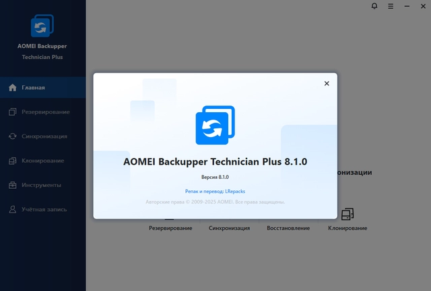
Task: Click 'Версия 8.1.0' text in dialog
Action: 215,177
